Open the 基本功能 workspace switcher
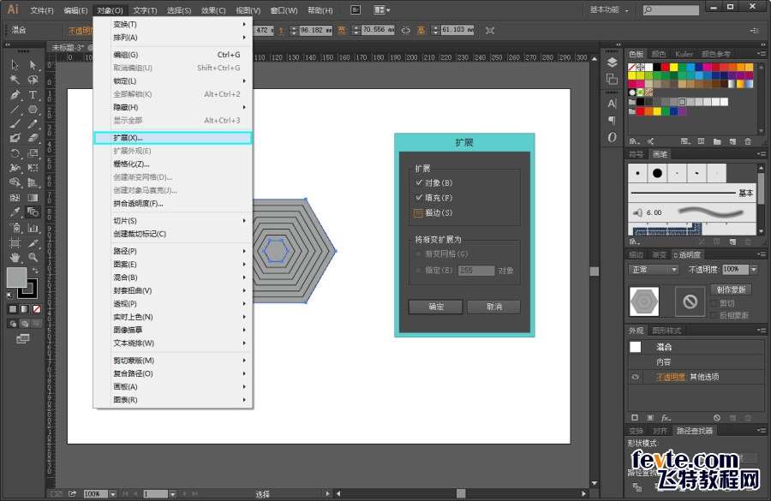 point(609,9)
